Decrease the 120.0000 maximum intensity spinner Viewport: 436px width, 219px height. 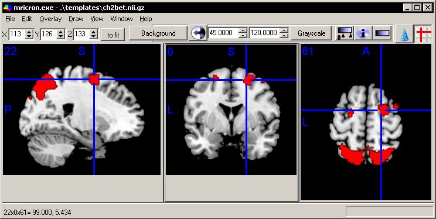tap(284, 36)
